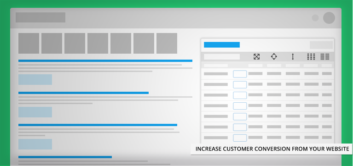Viewport: 353px width, 166px height.
Task: Click the vertical double-arrow height icon
Action: tap(293, 56)
